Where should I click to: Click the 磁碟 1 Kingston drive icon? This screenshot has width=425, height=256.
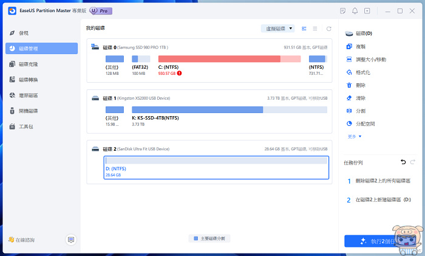pyautogui.click(x=95, y=98)
